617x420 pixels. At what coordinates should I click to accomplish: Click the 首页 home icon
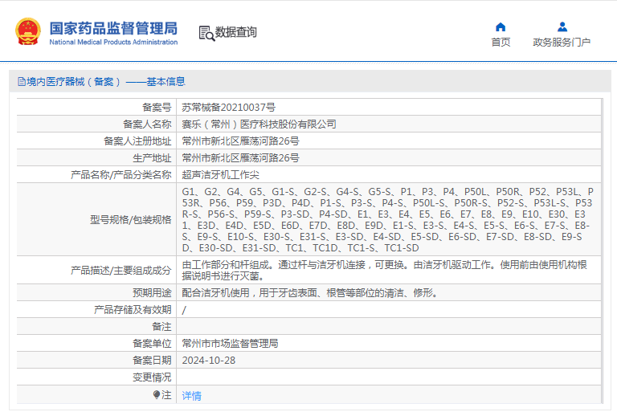(501, 27)
